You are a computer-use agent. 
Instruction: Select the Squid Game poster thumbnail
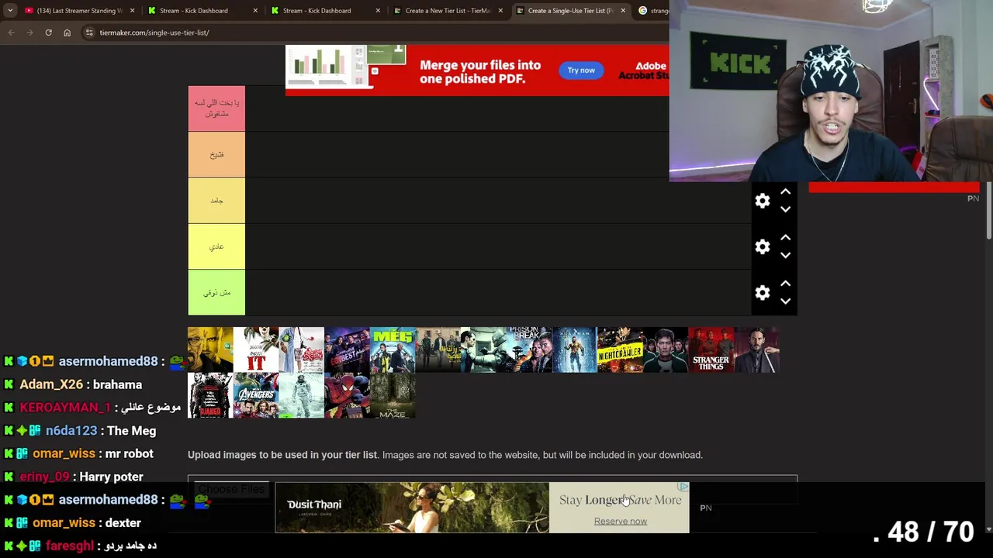pos(666,350)
